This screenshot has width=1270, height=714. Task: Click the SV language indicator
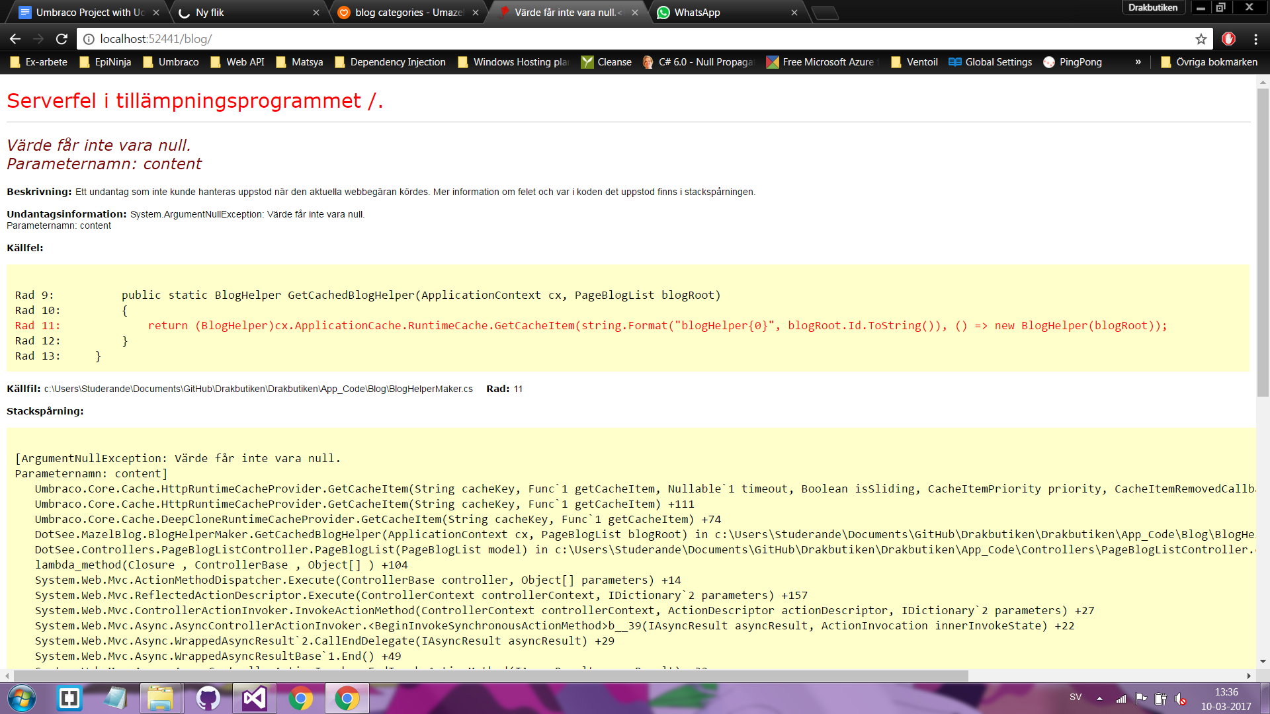[x=1076, y=697]
